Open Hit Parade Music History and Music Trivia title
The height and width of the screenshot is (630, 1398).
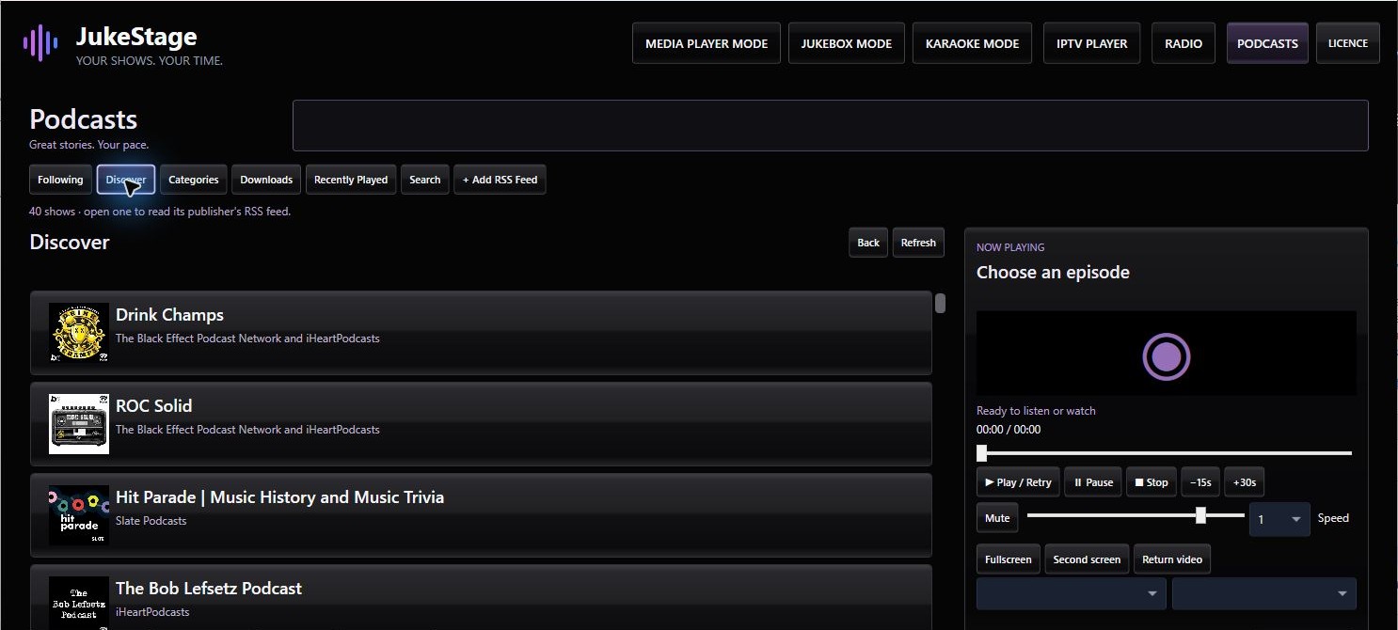(279, 497)
